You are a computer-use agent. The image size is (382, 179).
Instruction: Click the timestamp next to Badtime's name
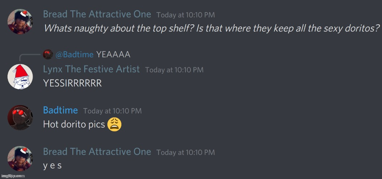point(112,111)
